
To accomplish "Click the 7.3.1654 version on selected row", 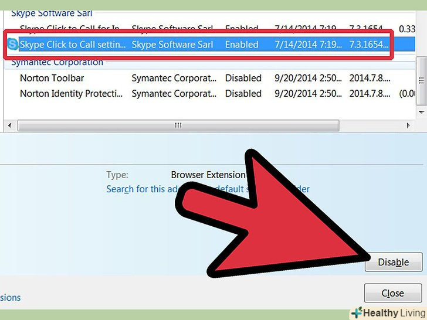I will pyautogui.click(x=369, y=45).
